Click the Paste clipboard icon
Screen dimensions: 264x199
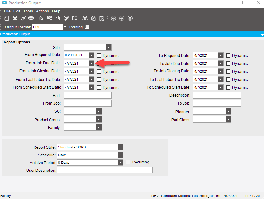point(101,18)
